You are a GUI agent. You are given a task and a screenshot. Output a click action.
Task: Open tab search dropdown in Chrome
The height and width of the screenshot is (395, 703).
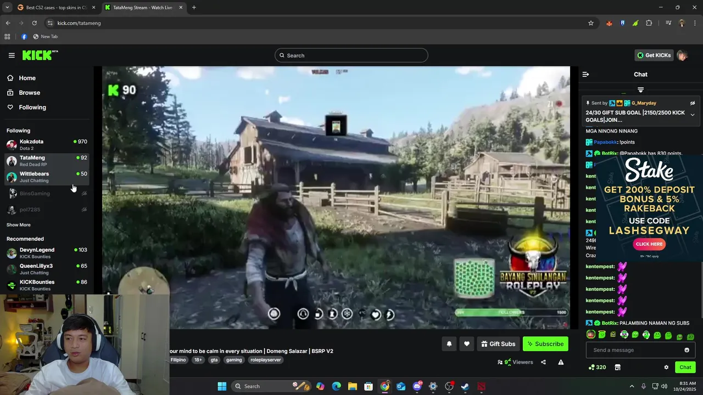[x=7, y=8]
